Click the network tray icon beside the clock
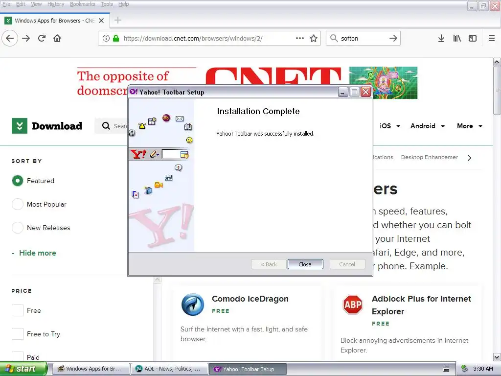 [x=465, y=369]
